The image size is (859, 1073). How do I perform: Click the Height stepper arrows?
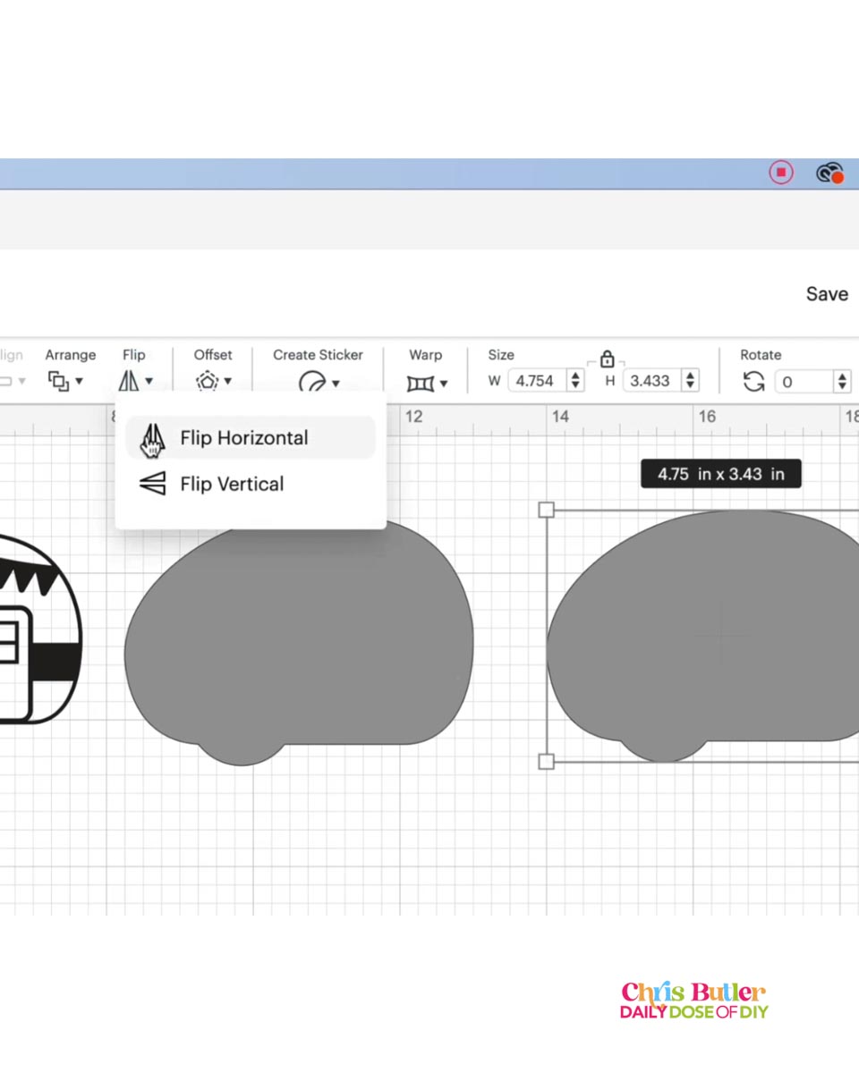(x=690, y=381)
